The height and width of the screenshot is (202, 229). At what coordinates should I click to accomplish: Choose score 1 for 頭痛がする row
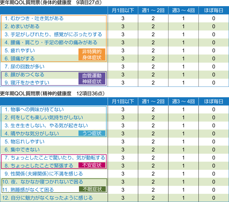(183, 59)
